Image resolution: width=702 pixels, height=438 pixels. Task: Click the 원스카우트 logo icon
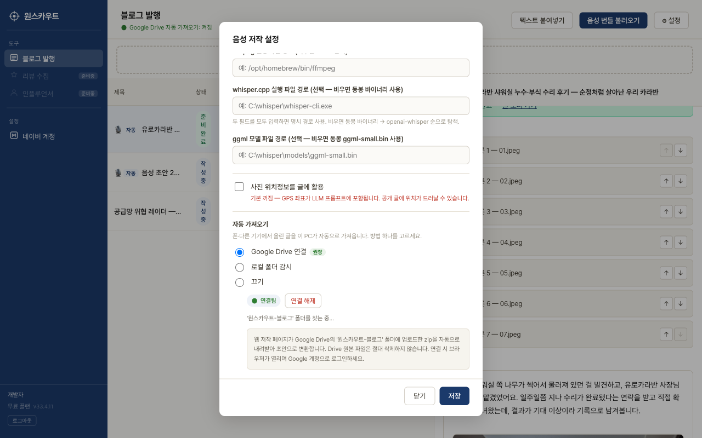(14, 16)
